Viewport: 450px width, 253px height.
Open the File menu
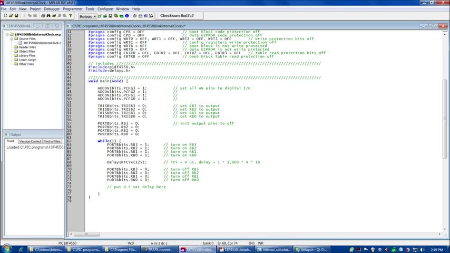4,9
